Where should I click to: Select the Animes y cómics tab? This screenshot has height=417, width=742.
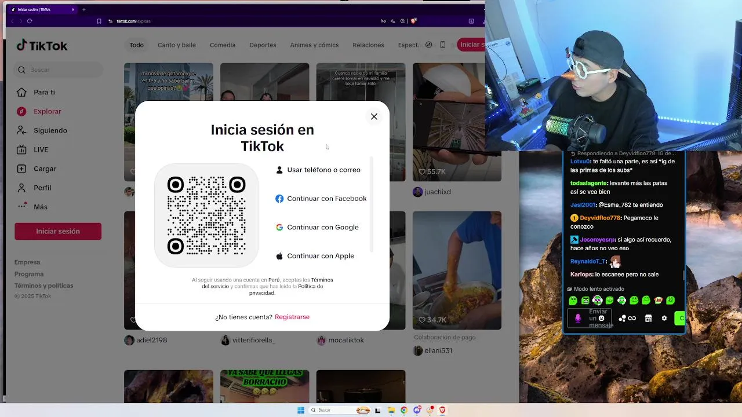[x=314, y=45]
